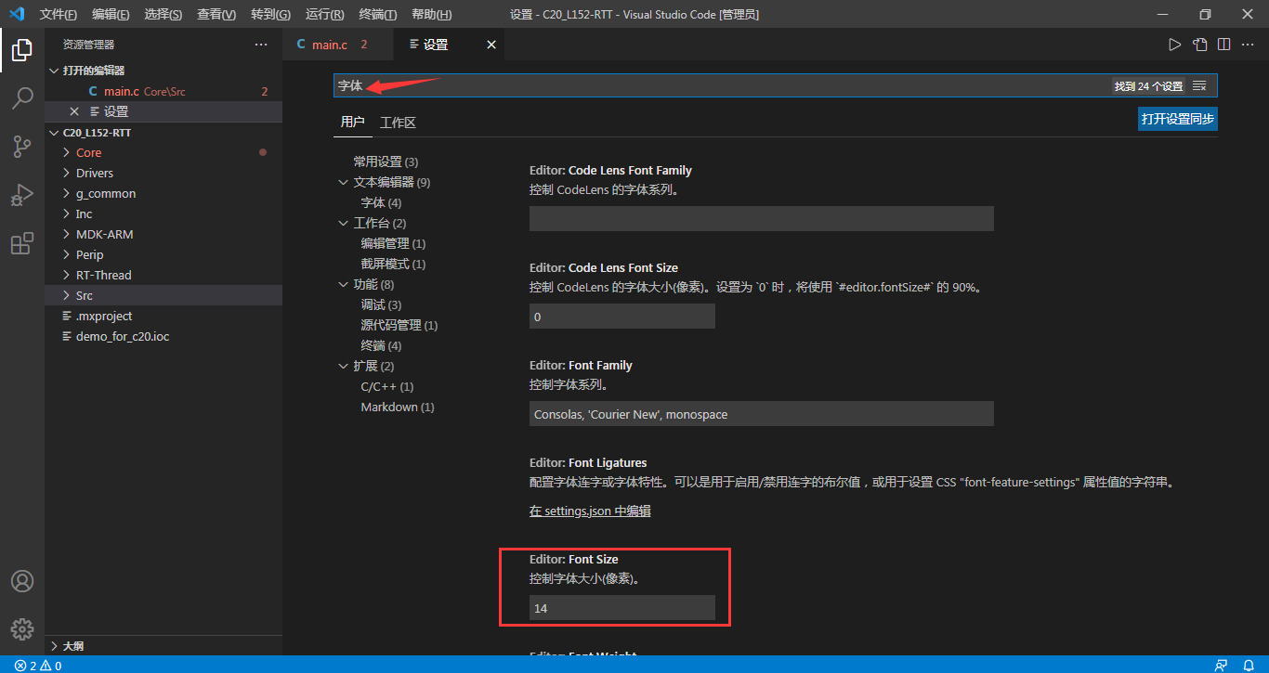
Task: Open the 编辑(E) menu
Action: 111,15
